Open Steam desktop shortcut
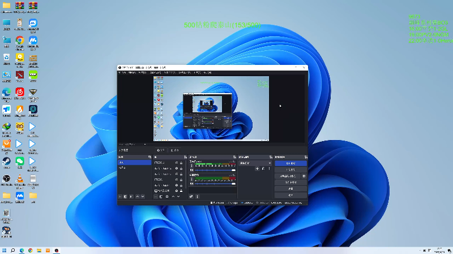The width and height of the screenshot is (453, 254). click(x=6, y=163)
